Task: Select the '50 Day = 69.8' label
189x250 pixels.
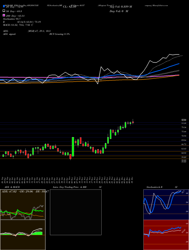Action: (14, 11)
